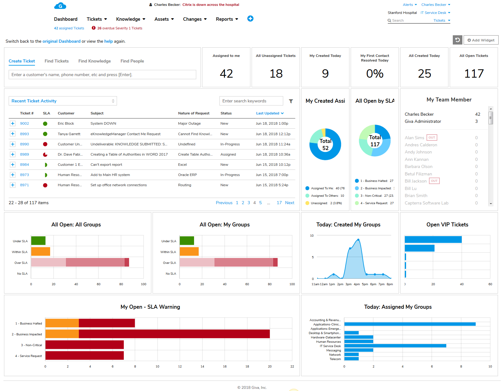Image resolution: width=502 pixels, height=391 pixels.
Task: Click half-green SLA indicator for ticket 8984
Action: pyautogui.click(x=46, y=165)
